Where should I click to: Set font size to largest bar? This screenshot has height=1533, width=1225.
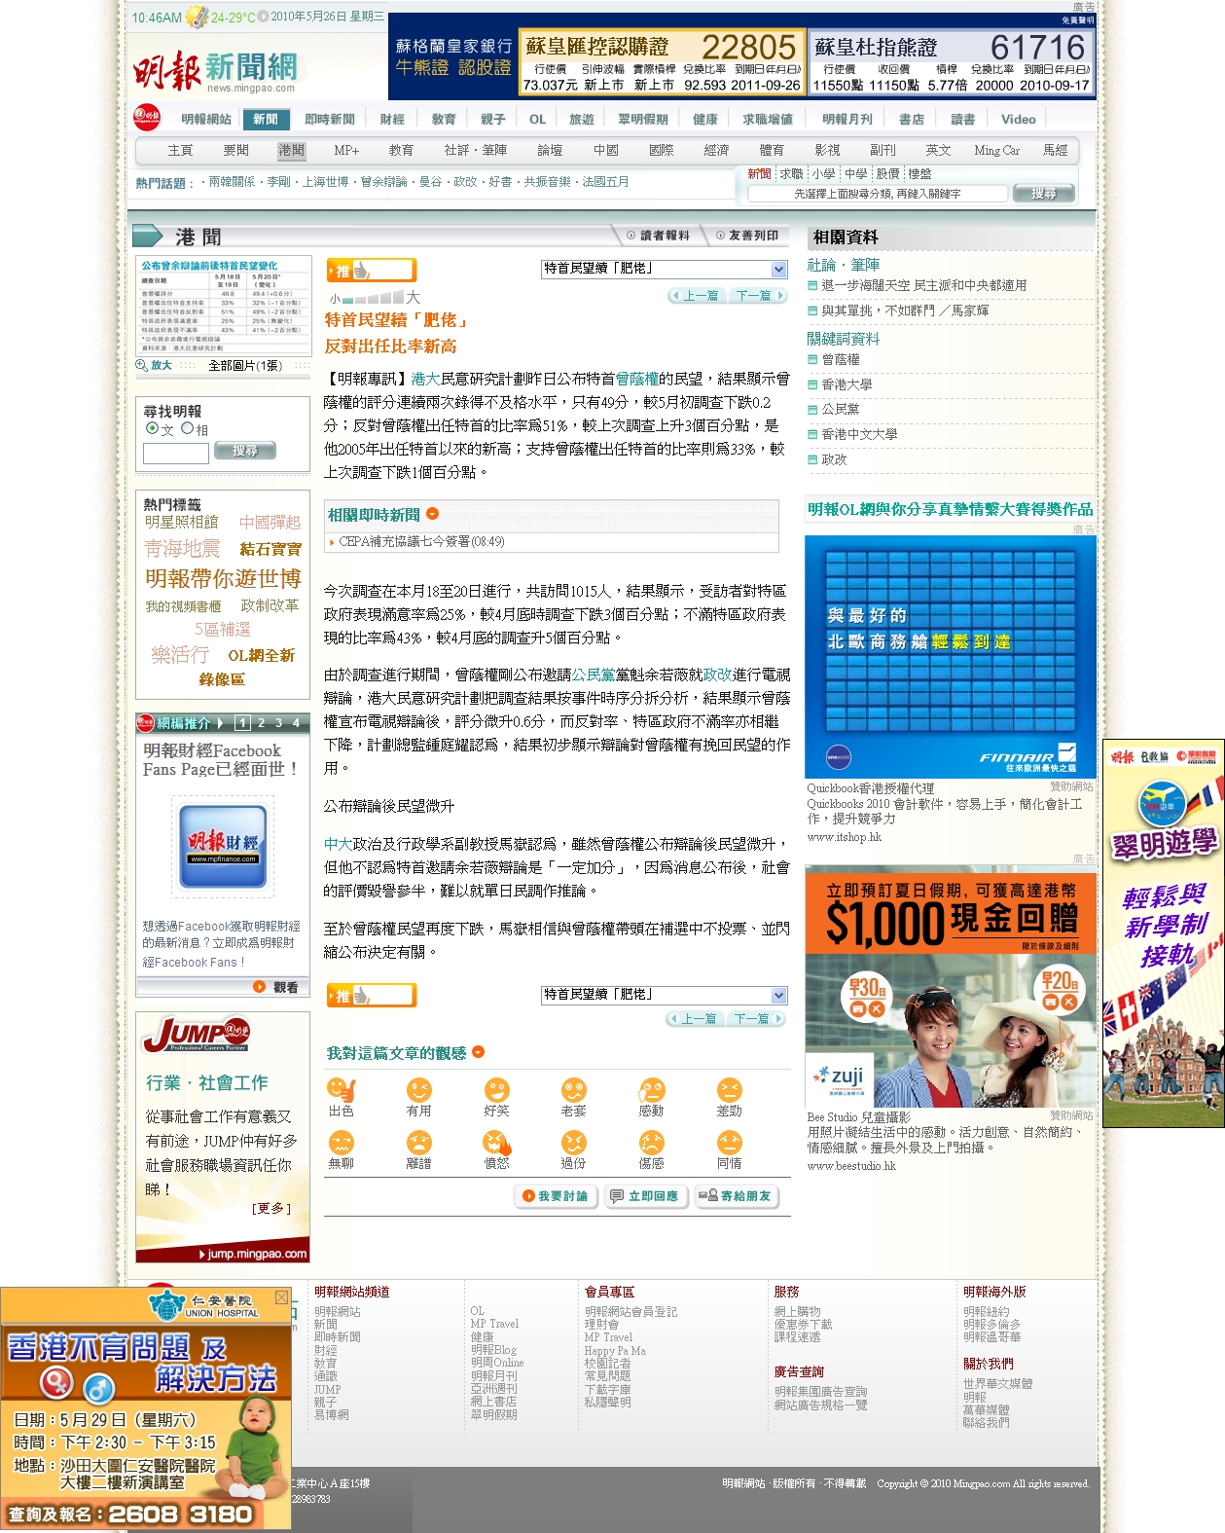(398, 297)
